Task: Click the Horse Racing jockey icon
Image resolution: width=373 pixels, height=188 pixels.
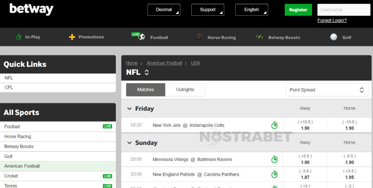Action: [x=198, y=37]
